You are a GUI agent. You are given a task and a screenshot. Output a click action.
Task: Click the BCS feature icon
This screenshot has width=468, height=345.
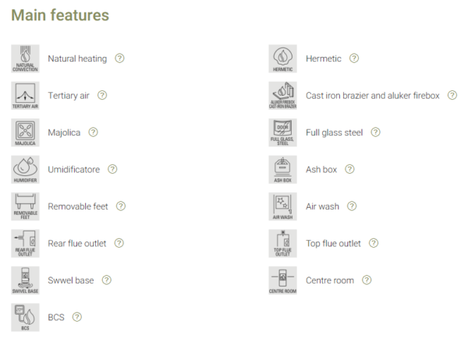25,317
